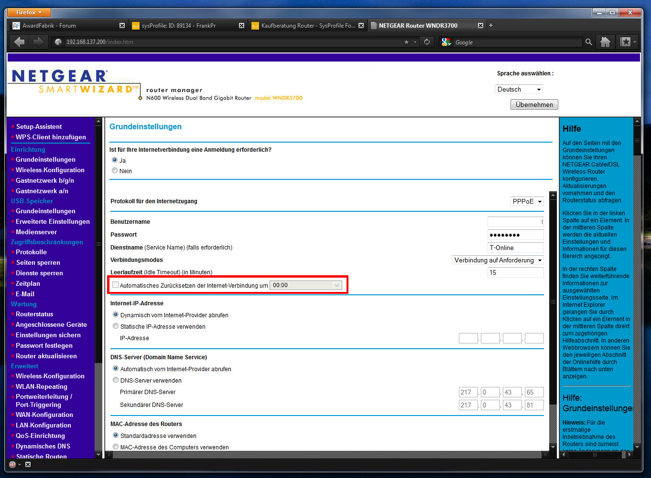
Task: Open Wireless-Konfiguration under Einrichtung
Action: 50,170
